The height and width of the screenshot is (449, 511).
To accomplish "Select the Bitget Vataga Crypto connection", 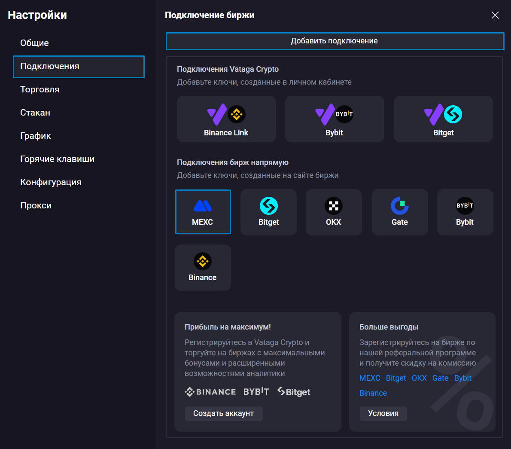I will (x=443, y=119).
